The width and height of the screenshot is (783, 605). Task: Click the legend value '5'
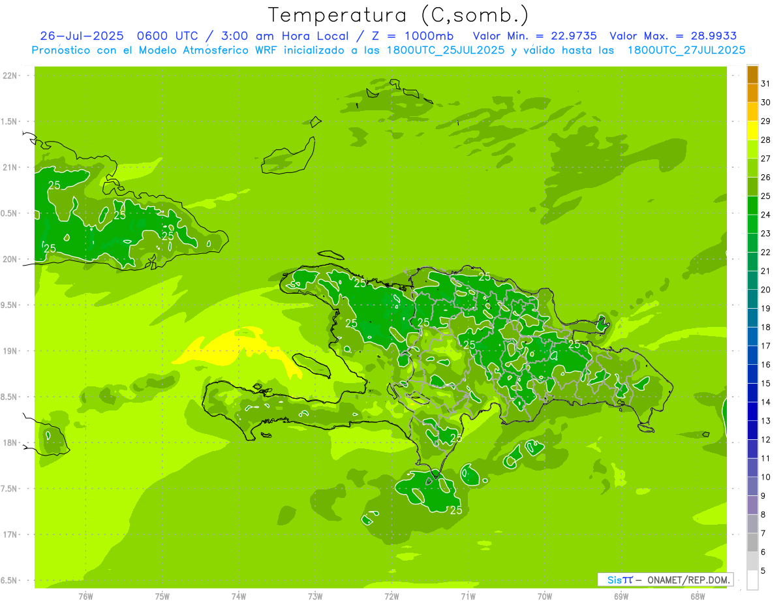point(764,570)
